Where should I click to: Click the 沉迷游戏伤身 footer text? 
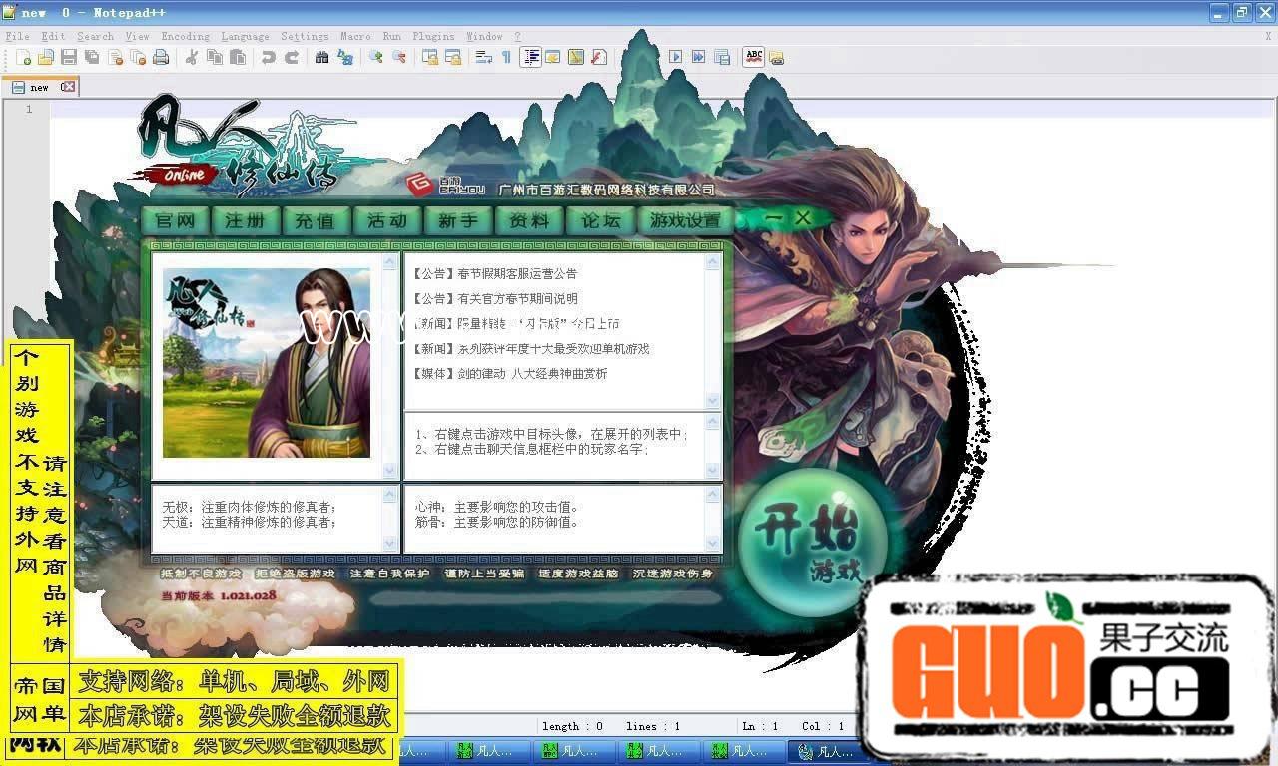click(673, 574)
